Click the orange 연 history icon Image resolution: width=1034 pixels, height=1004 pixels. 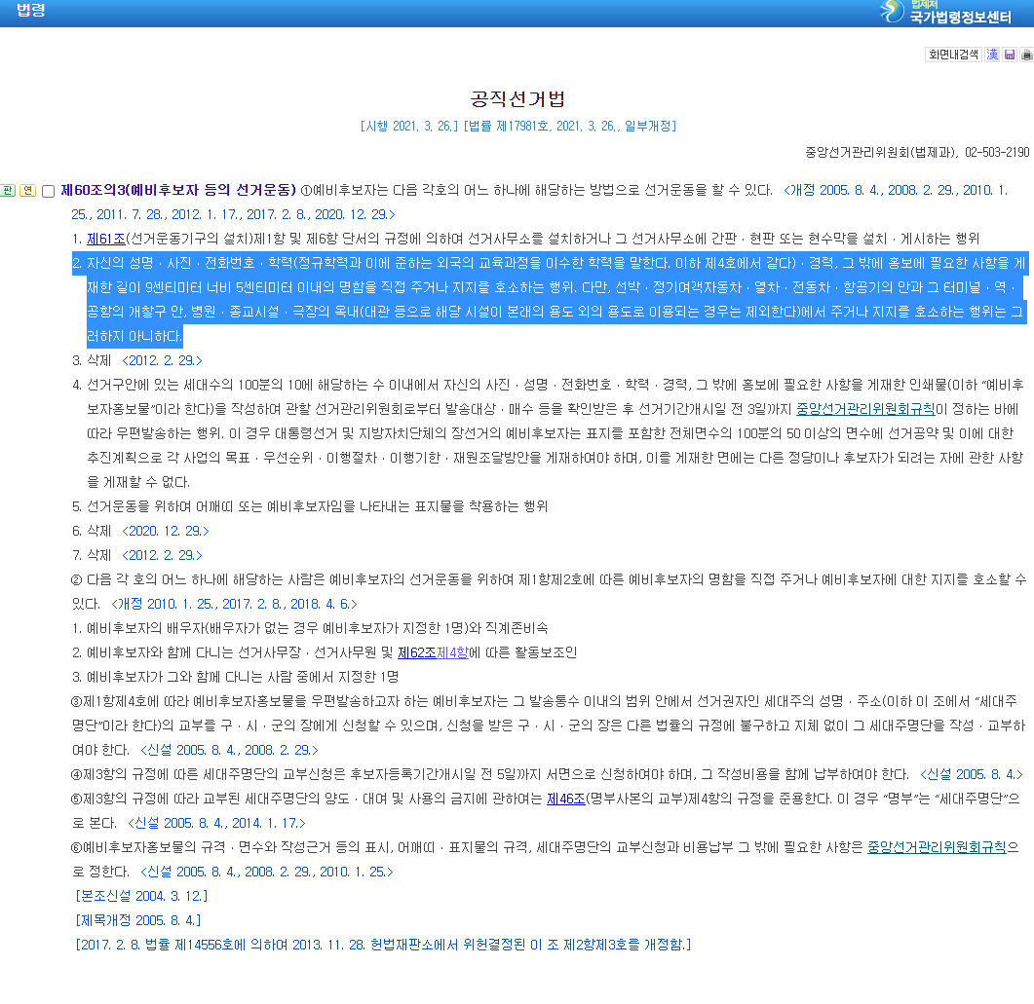coord(27,191)
